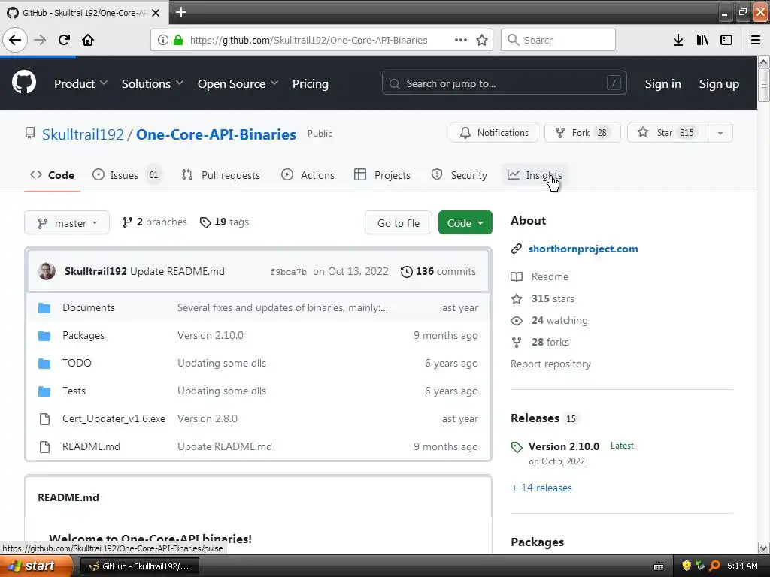Expand the Product menu
This screenshot has height=577, width=770.
point(80,84)
